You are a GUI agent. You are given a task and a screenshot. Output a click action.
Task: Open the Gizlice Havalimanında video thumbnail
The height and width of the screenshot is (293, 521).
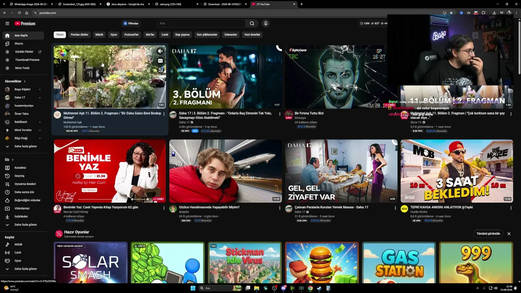click(x=225, y=171)
